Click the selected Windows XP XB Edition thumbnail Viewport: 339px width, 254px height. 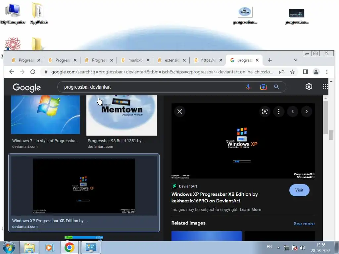pyautogui.click(x=84, y=186)
